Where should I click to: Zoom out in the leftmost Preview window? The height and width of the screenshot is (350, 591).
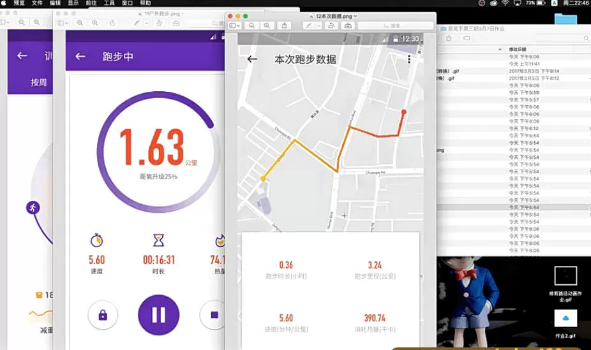[x=22, y=22]
